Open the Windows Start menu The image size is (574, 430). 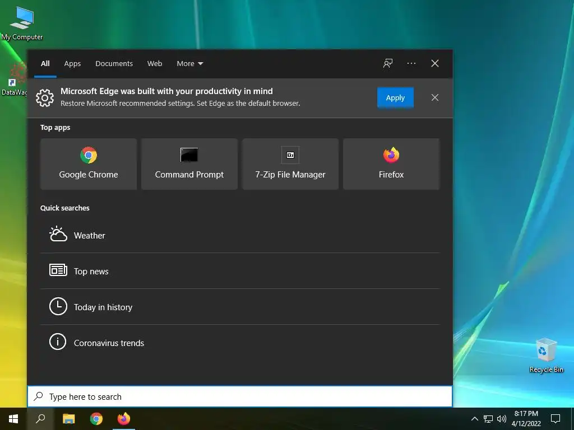pyautogui.click(x=13, y=419)
